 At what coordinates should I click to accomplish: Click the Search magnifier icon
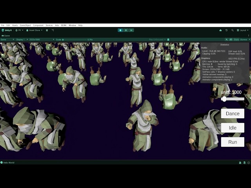pyautogui.click(x=233, y=30)
